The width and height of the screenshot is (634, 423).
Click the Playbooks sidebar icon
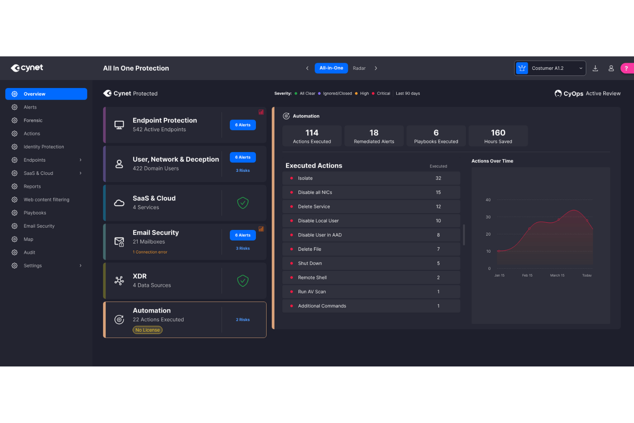coord(15,213)
